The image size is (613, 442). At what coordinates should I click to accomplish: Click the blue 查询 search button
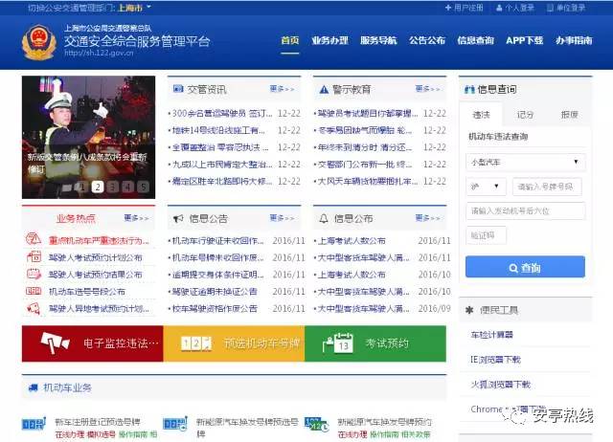click(x=526, y=267)
